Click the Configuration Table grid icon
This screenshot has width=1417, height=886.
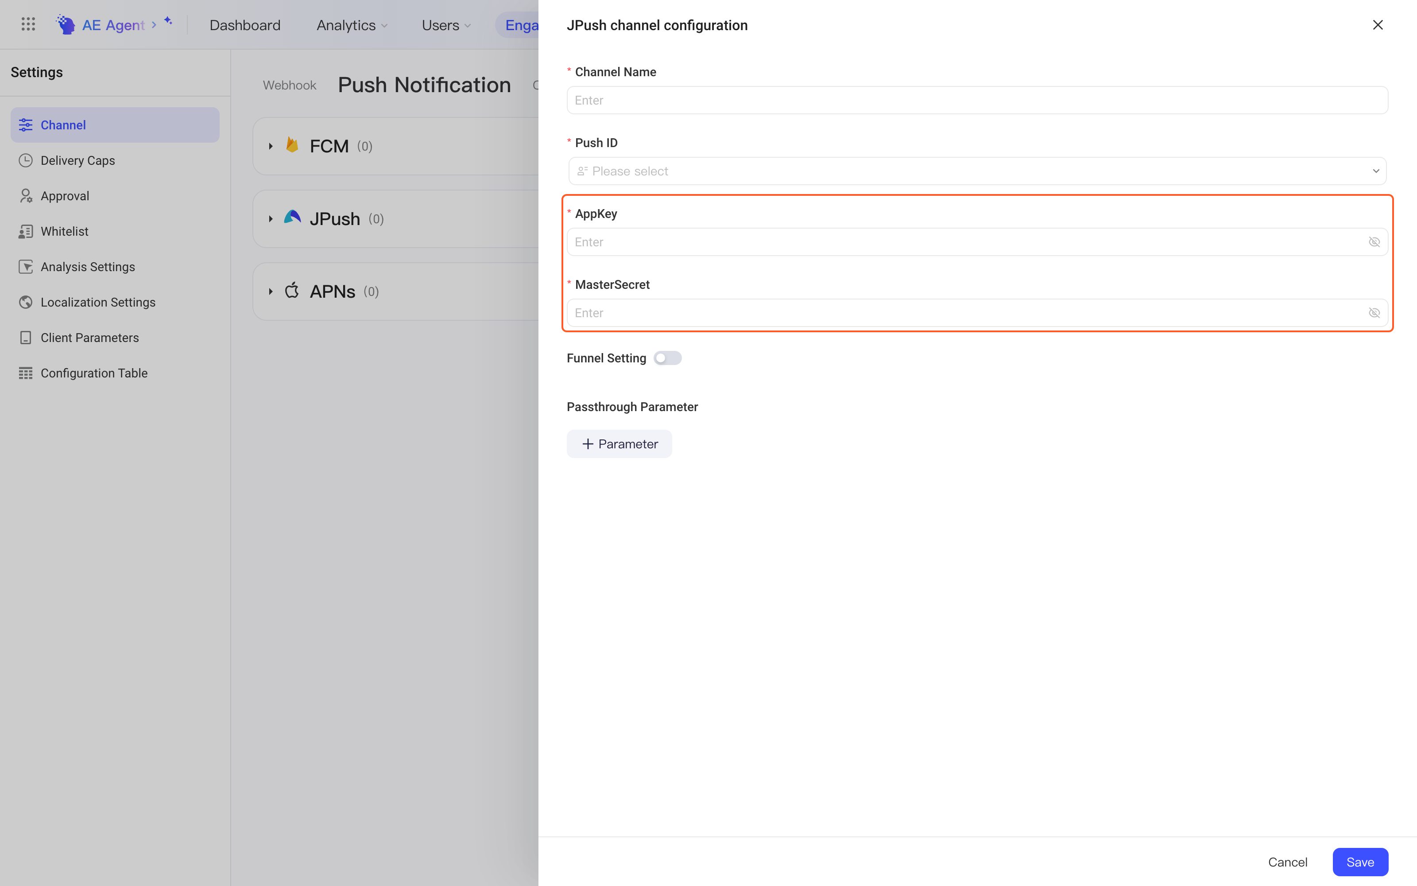click(x=26, y=373)
